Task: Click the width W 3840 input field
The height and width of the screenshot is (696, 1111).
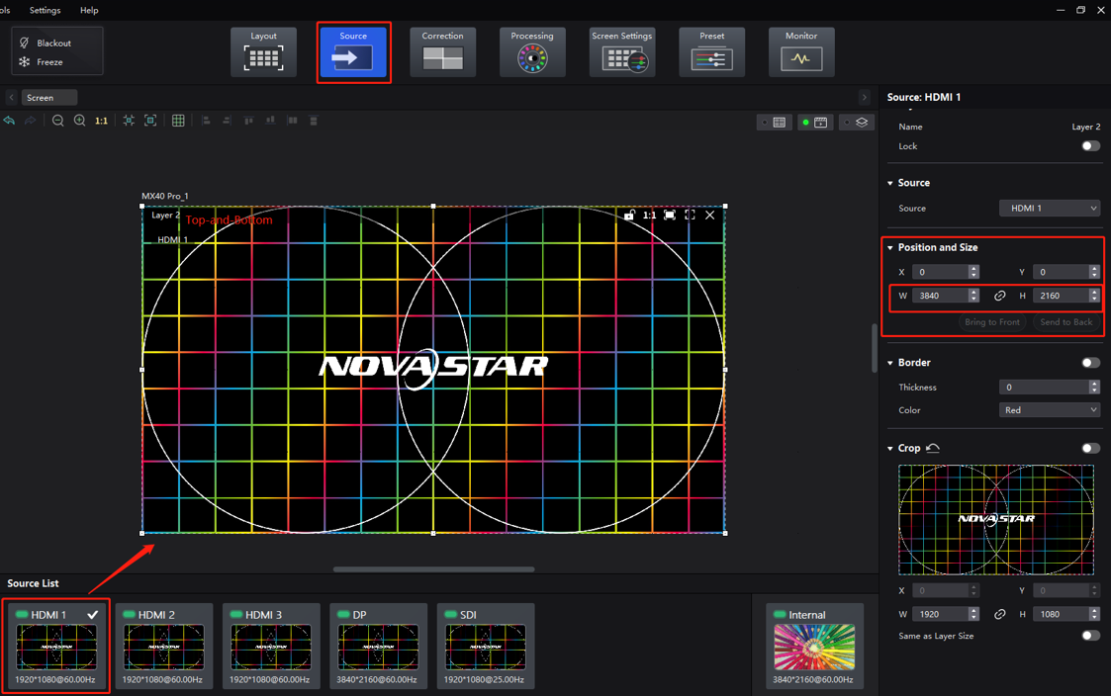Action: 945,296
